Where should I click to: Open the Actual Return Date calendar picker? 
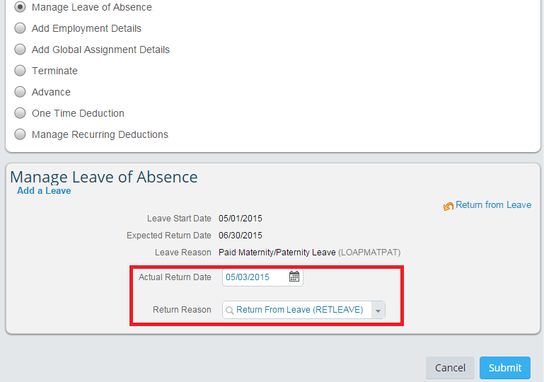click(294, 277)
